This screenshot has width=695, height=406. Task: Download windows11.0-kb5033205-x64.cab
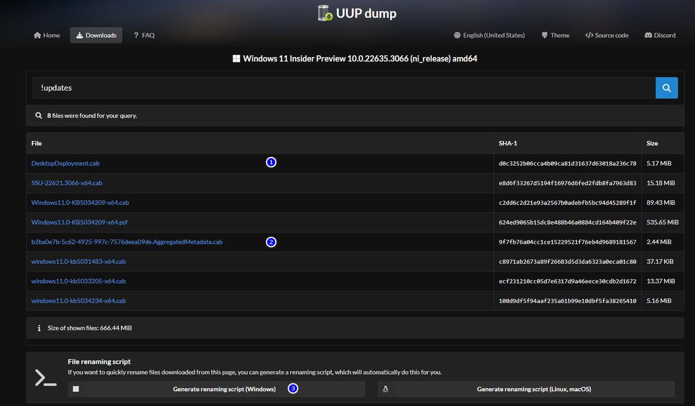[78, 281]
